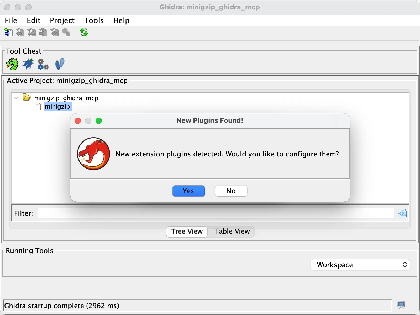Viewport: 420px width, 315px height.
Task: Click Yes to configure new plugins
Action: click(188, 191)
